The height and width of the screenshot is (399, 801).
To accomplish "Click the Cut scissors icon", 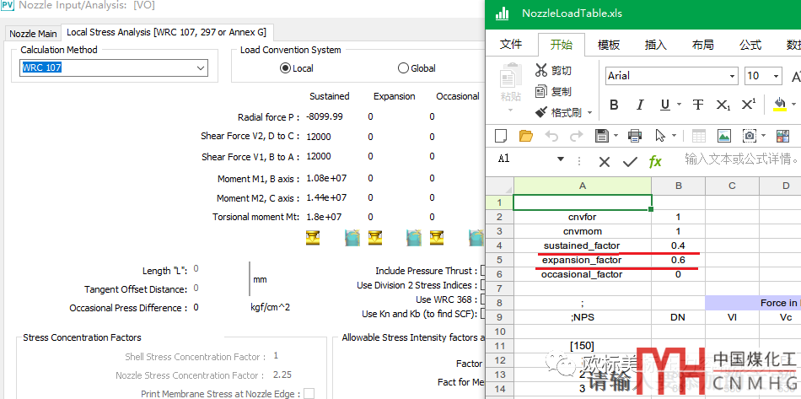I will (x=541, y=70).
